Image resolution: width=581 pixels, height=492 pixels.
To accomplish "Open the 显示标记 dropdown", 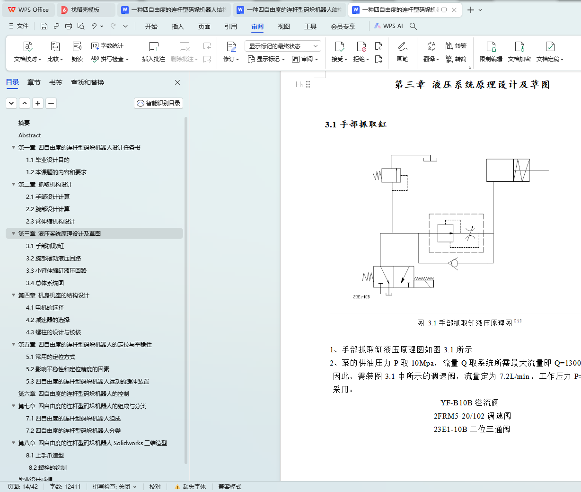I will point(266,59).
